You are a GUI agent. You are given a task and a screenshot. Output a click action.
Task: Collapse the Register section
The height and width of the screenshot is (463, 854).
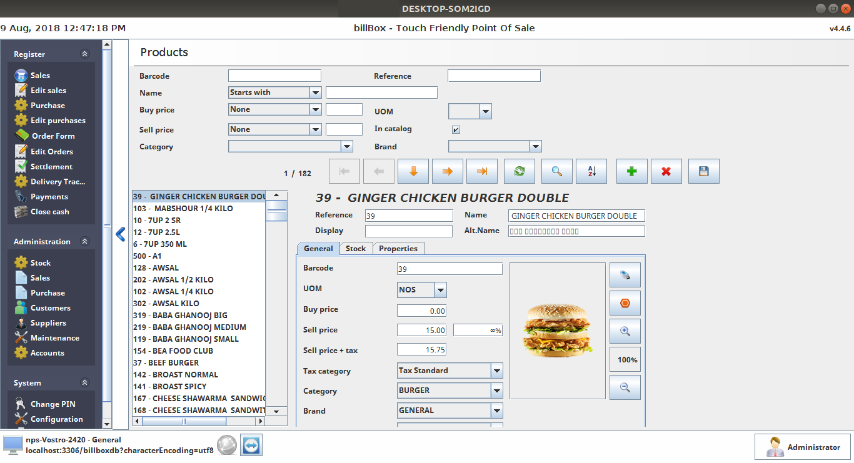point(85,54)
